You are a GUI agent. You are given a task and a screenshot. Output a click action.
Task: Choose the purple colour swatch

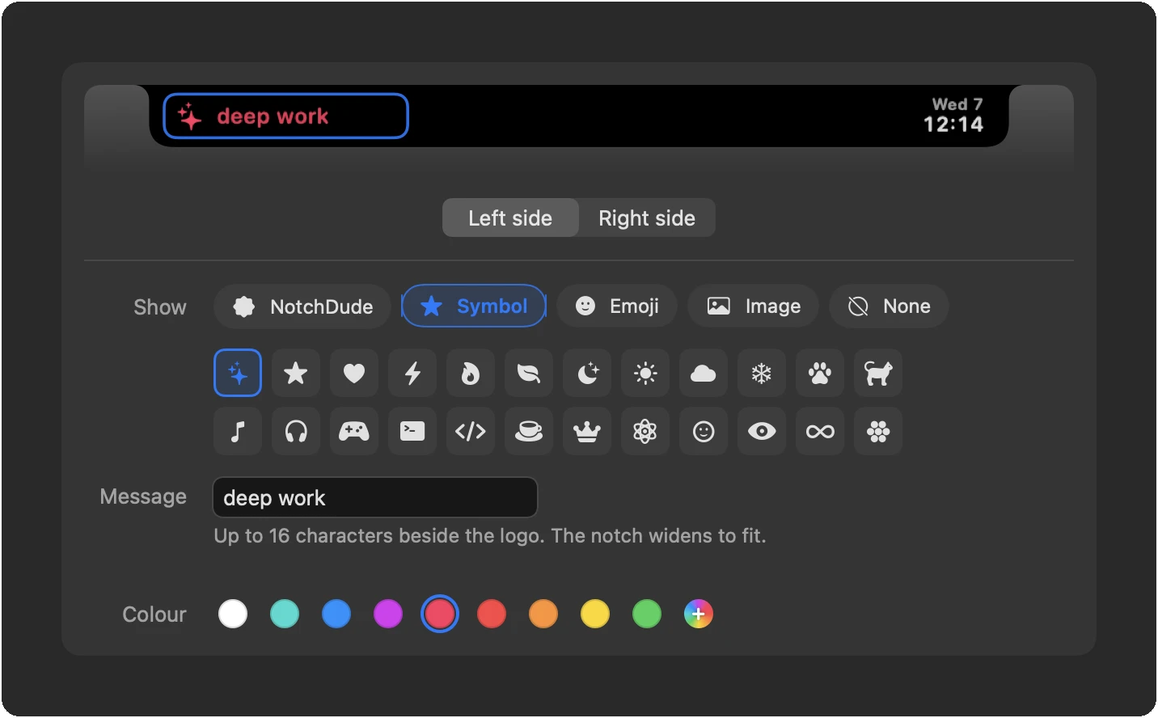click(x=388, y=614)
